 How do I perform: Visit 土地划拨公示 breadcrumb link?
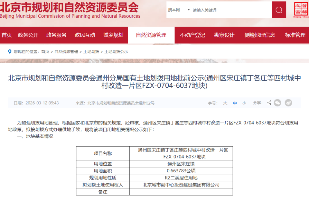pos(116,51)
